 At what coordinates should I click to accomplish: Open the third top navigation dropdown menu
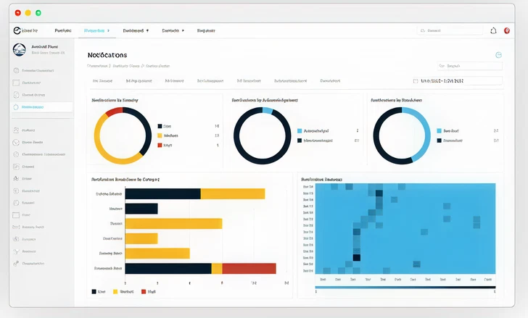click(x=136, y=31)
